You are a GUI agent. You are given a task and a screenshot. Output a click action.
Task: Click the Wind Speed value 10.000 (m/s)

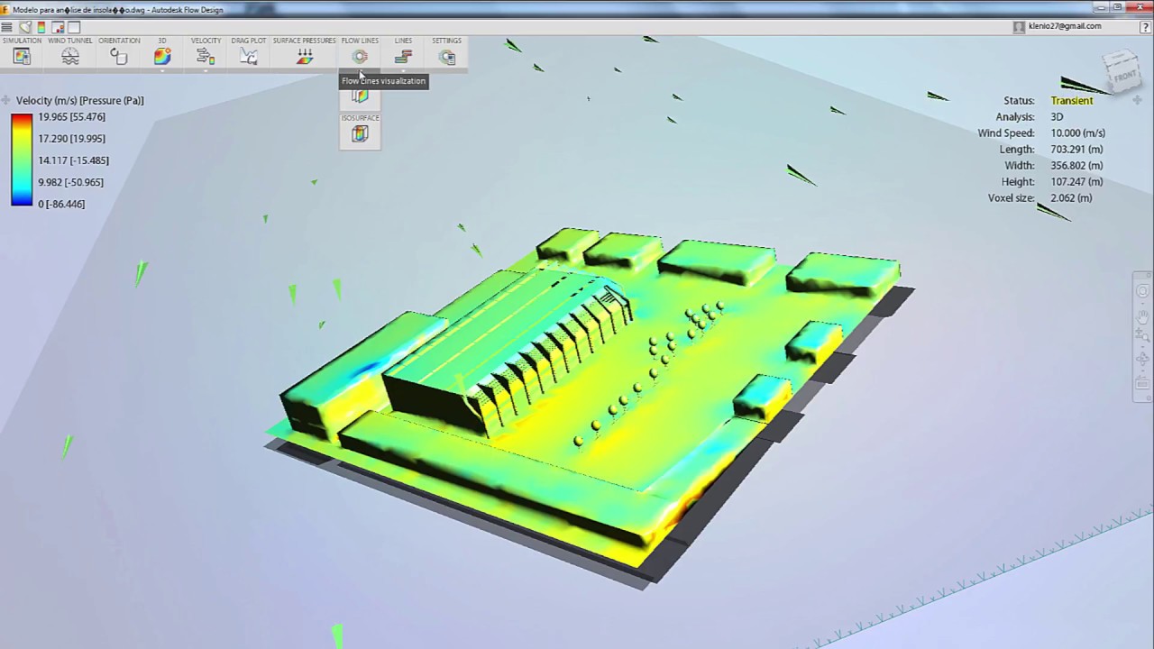1078,133
